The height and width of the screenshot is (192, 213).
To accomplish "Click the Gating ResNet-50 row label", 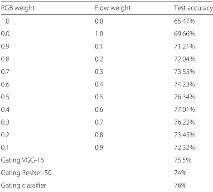I will [26, 173].
